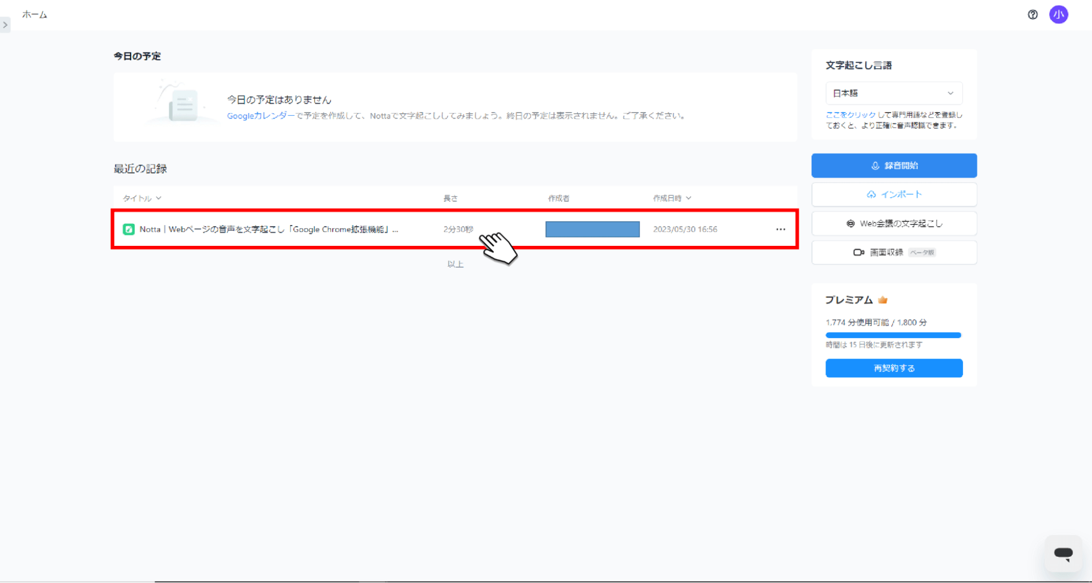Click the microphone icon in 録音開始
Viewport: 1092px width, 583px height.
pyautogui.click(x=875, y=166)
